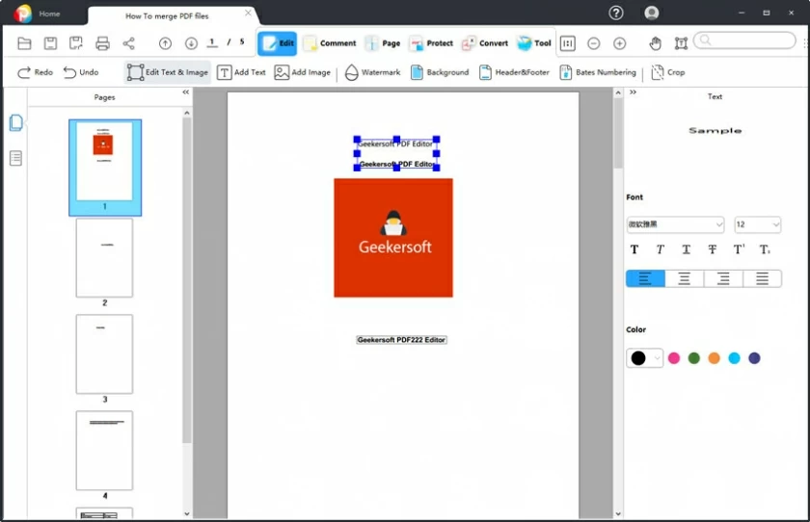This screenshot has height=522, width=810.
Task: Select page 3 thumbnail
Action: click(x=104, y=354)
